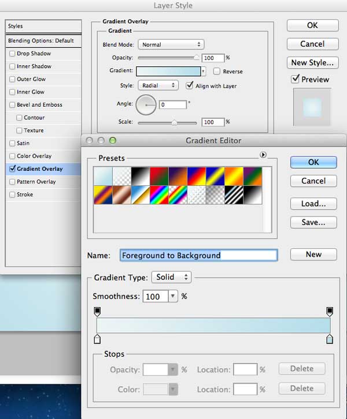Enable the Contour checkbox

pos(19,118)
